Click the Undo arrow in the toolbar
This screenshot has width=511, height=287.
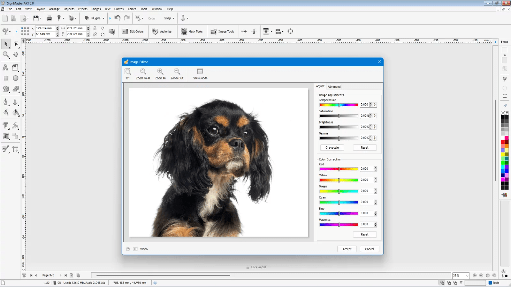pyautogui.click(x=118, y=18)
